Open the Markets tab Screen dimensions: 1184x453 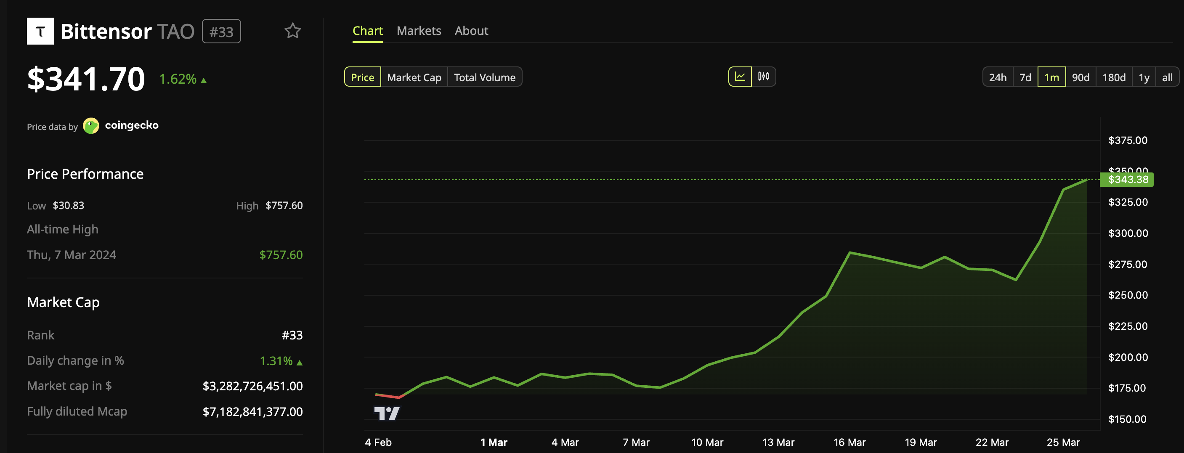pos(419,31)
